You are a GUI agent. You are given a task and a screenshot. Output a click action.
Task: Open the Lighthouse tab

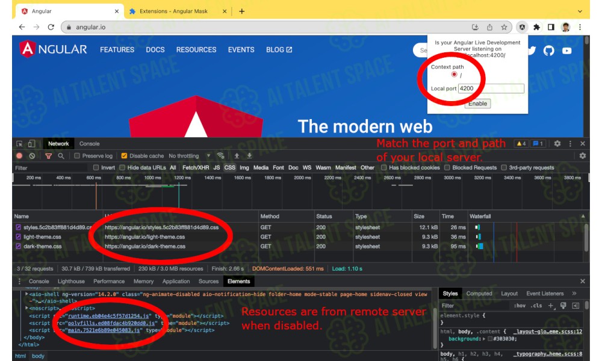click(x=71, y=281)
